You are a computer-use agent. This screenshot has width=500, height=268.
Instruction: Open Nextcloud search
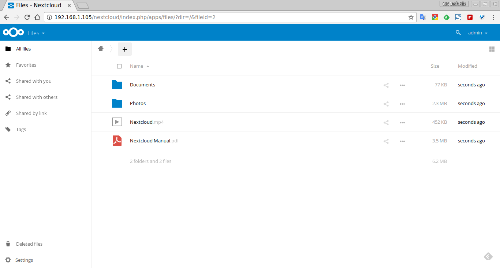(458, 32)
